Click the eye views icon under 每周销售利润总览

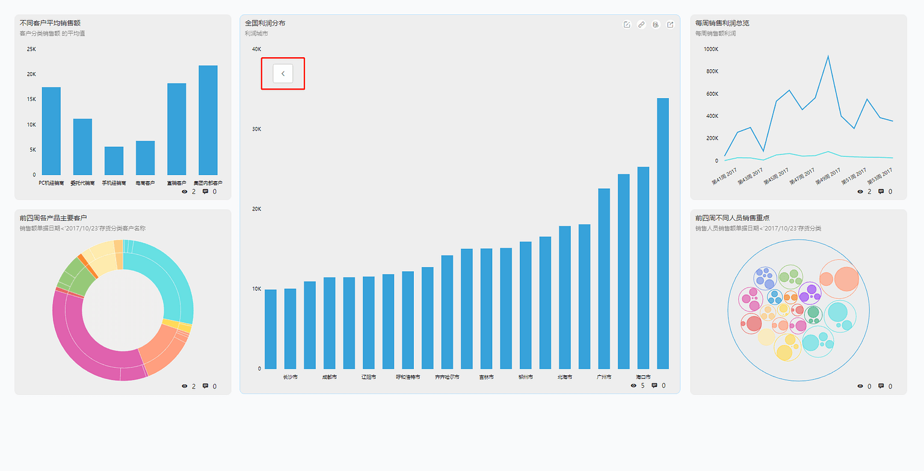(x=860, y=191)
